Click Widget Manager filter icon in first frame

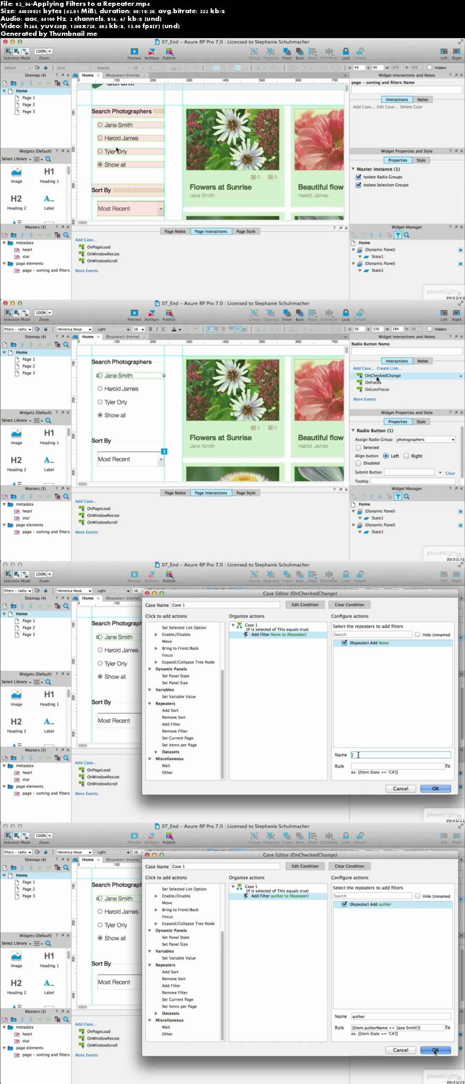398,235
